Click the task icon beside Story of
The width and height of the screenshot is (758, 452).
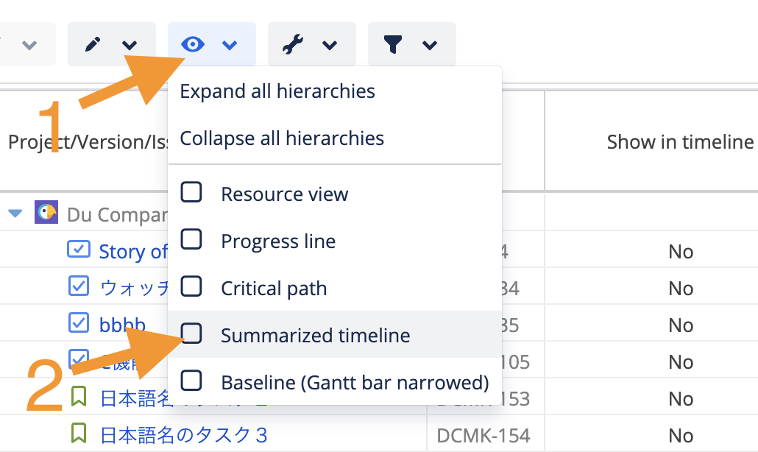(x=78, y=250)
